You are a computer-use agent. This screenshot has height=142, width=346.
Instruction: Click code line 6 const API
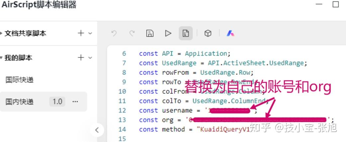click(x=185, y=54)
